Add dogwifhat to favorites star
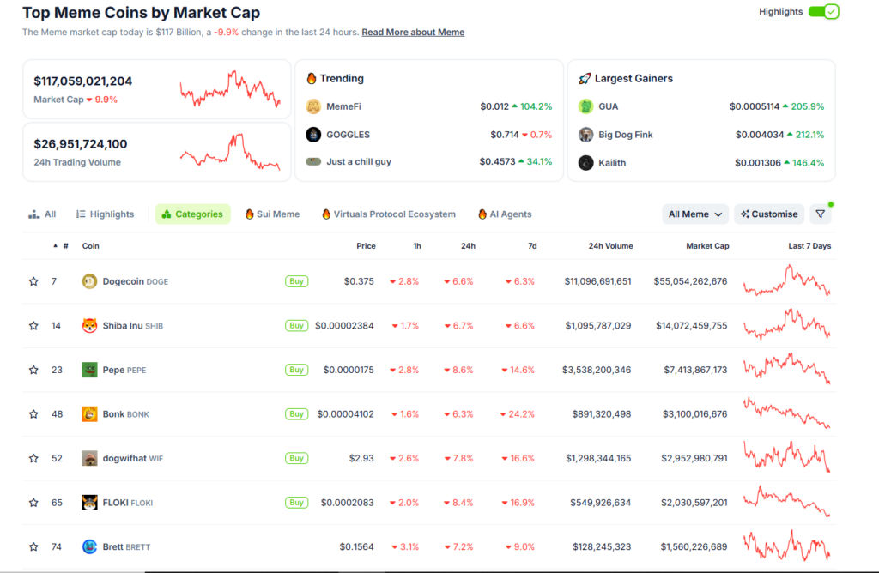 click(33, 458)
